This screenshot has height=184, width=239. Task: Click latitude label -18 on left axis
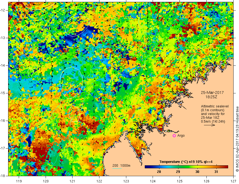coord(3,176)
